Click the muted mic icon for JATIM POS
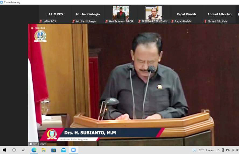 (41, 21)
